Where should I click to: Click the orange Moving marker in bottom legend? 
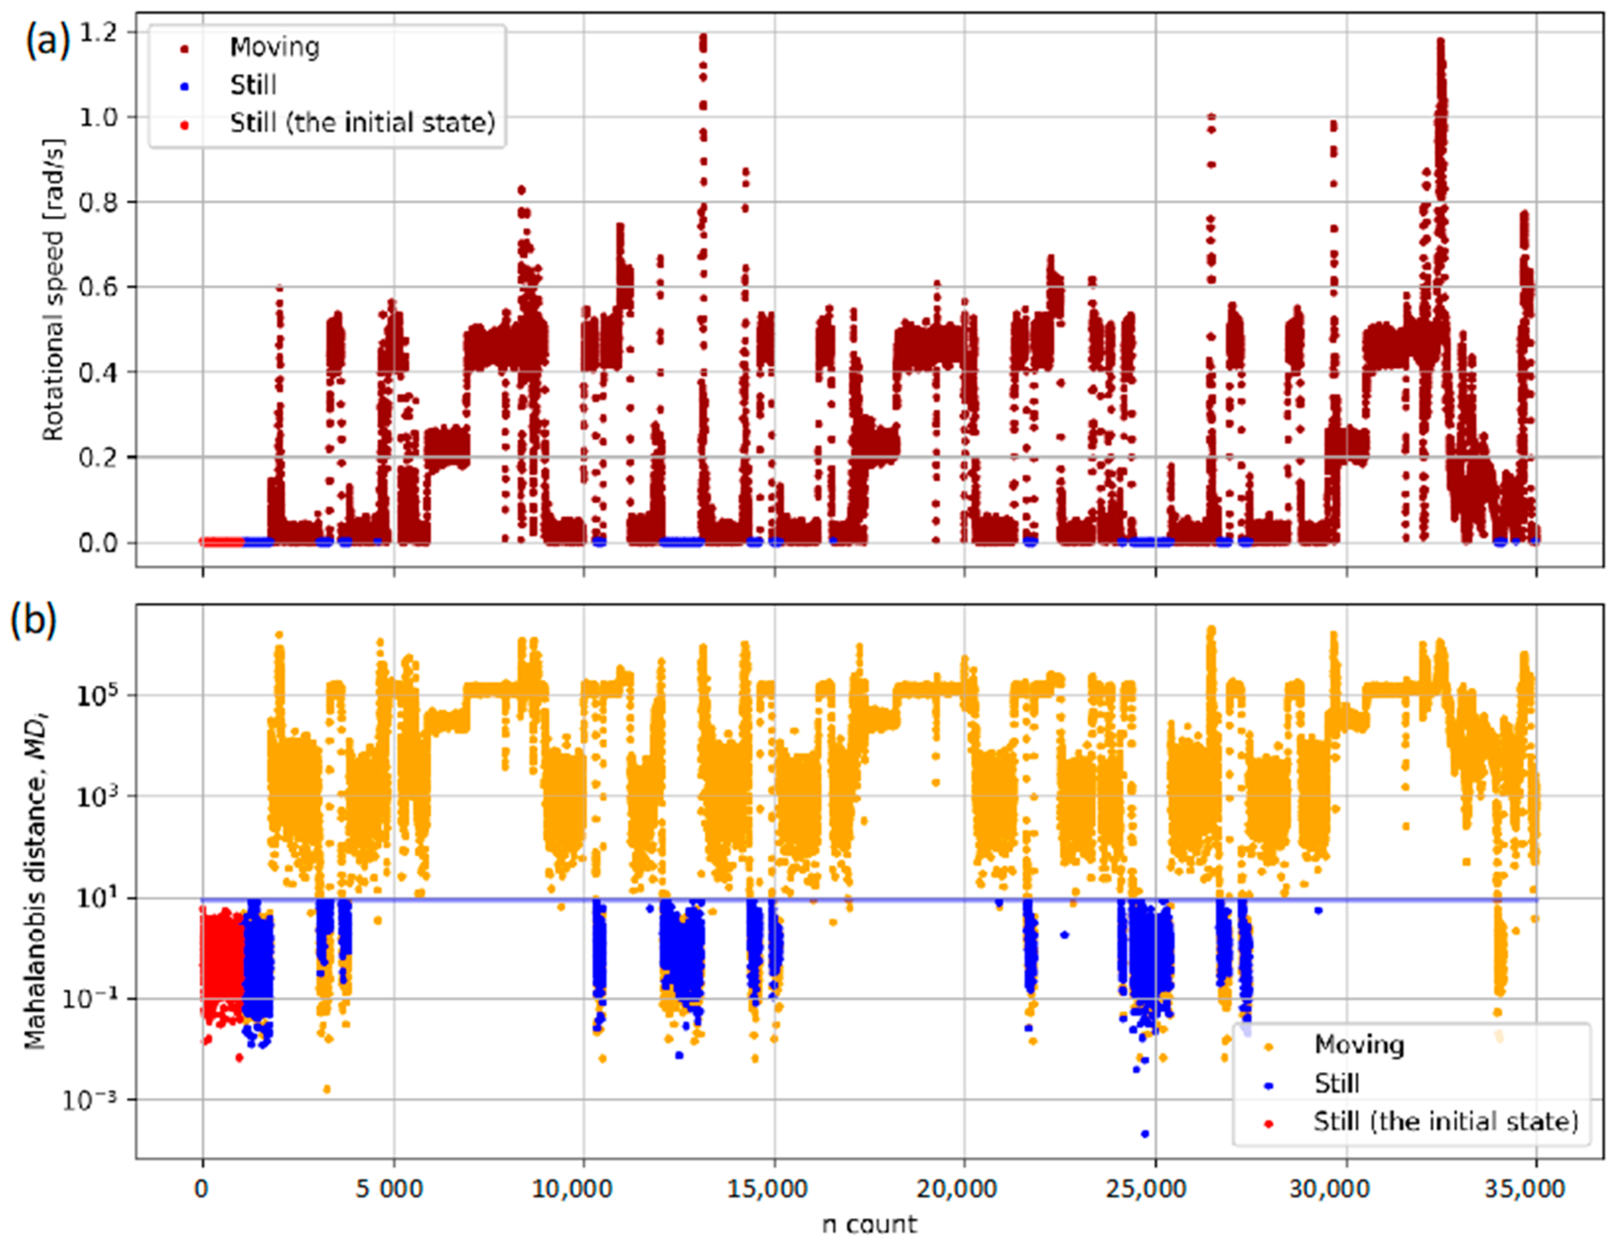(x=1269, y=1046)
